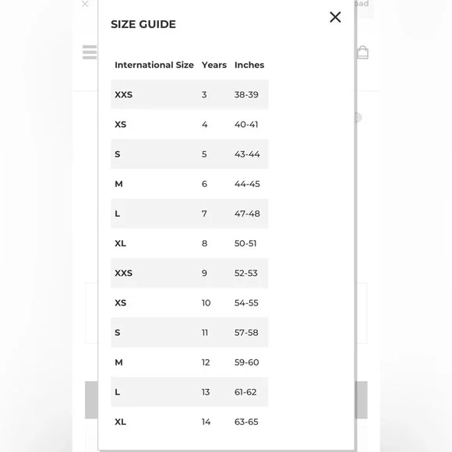Click the 40-41 inches cell
The height and width of the screenshot is (452, 452).
point(246,125)
